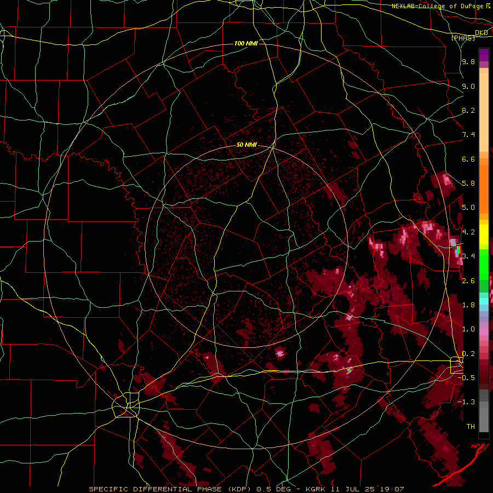
Task: Click the Specific Differential Phase caption text
Action: 246,489
